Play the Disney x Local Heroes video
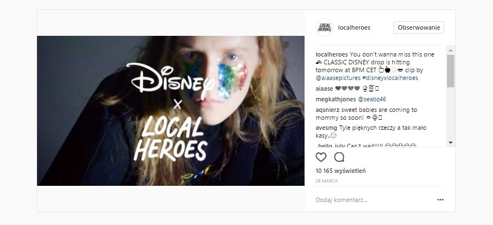Screen dimensions: 493x225 pyautogui.click(x=171, y=111)
